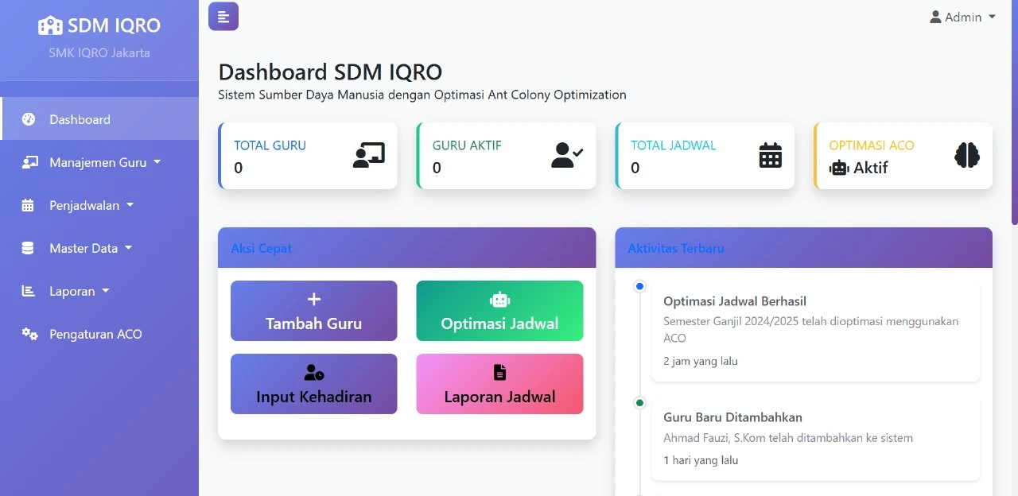Open the Manajemen Guru menu
Screen dimensions: 1018x496
pyautogui.click(x=99, y=162)
